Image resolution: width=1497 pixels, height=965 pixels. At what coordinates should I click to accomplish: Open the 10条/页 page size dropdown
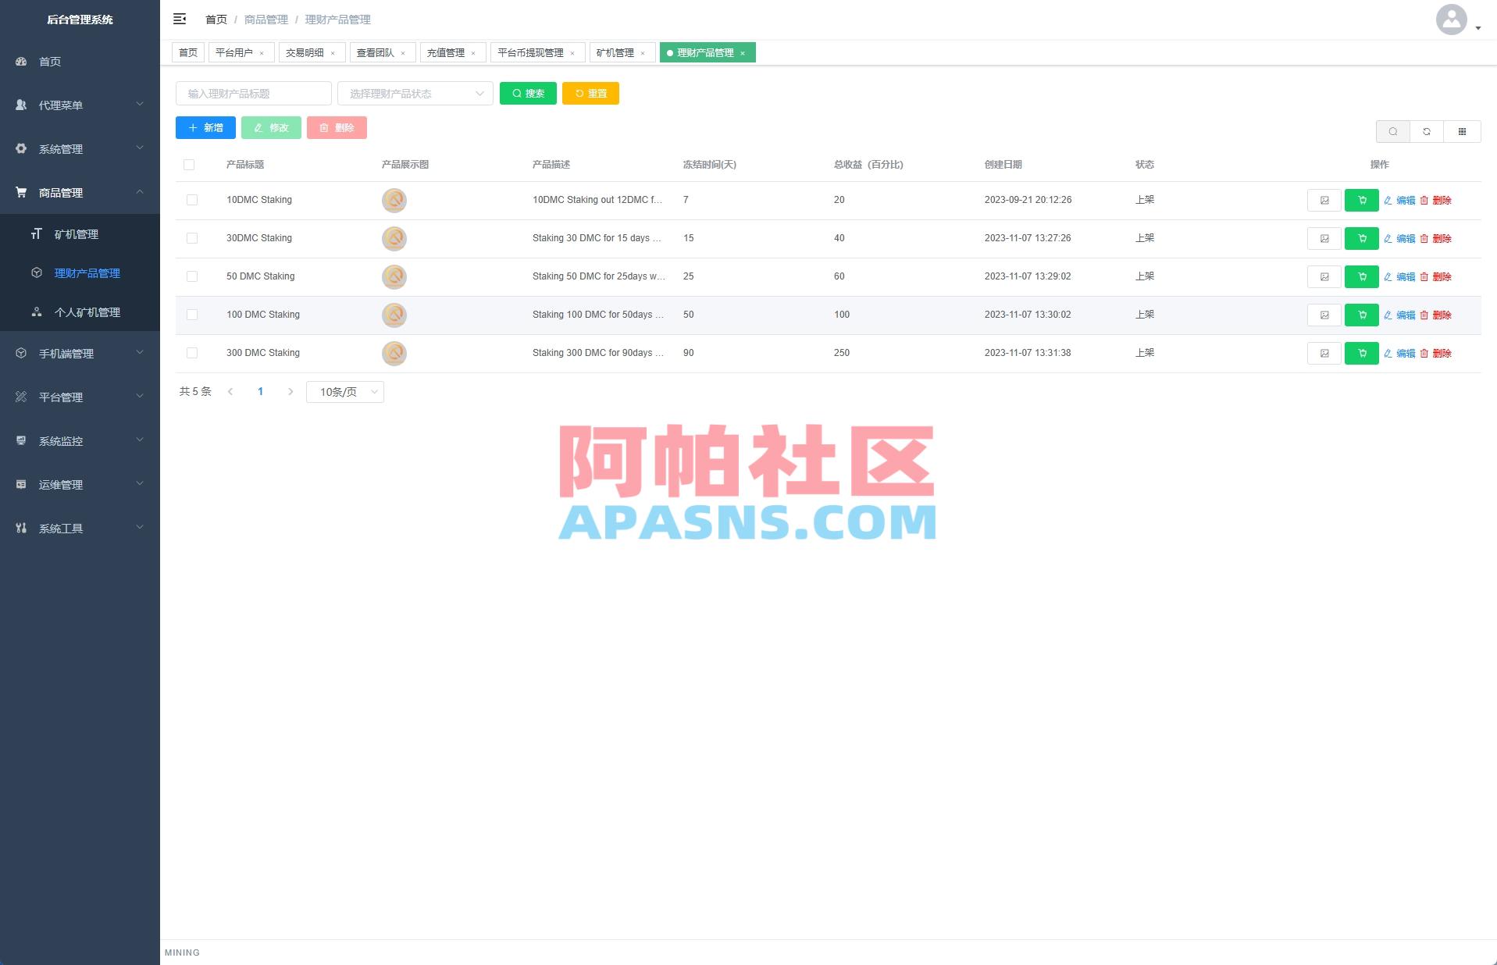(x=344, y=392)
